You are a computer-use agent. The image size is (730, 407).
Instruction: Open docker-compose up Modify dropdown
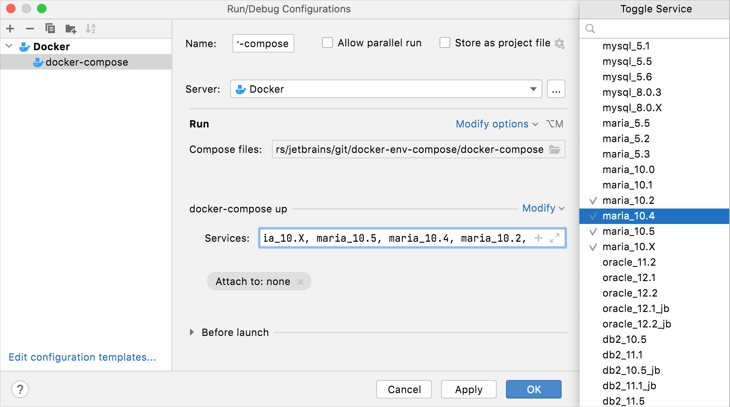pyautogui.click(x=543, y=209)
